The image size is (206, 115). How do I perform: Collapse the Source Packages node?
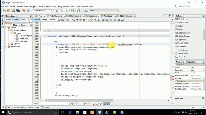point(9,30)
